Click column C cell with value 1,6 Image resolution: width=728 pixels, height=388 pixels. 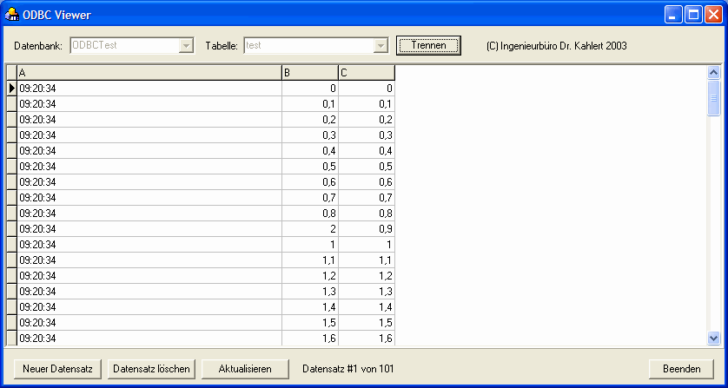(x=367, y=339)
